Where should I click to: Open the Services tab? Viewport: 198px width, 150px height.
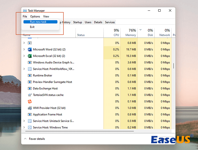point(110,22)
